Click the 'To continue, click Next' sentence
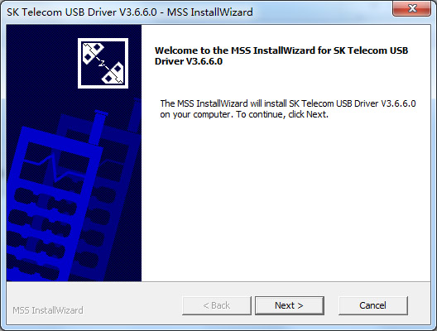The height and width of the screenshot is (331, 437). pyautogui.click(x=282, y=114)
